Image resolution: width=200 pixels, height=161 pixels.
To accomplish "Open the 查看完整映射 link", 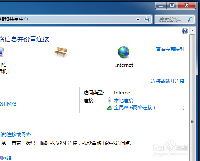I will (170, 49).
